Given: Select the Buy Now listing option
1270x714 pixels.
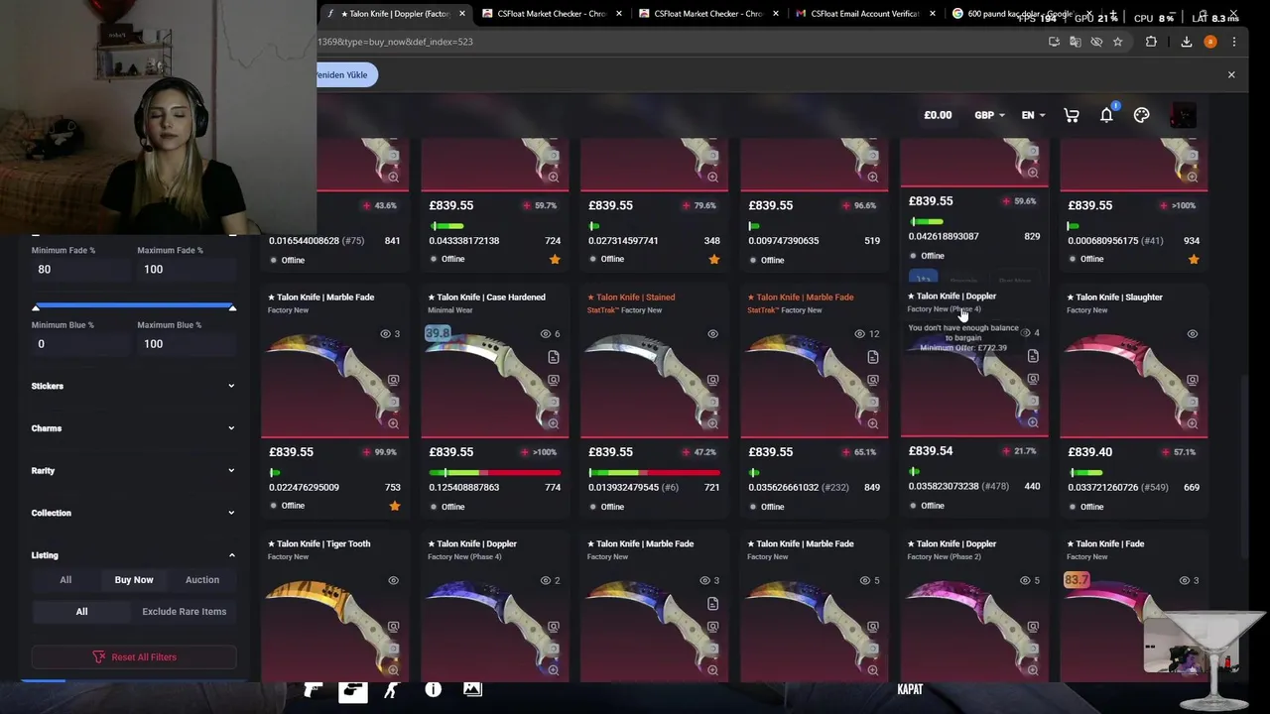Looking at the screenshot, I should pos(134,580).
